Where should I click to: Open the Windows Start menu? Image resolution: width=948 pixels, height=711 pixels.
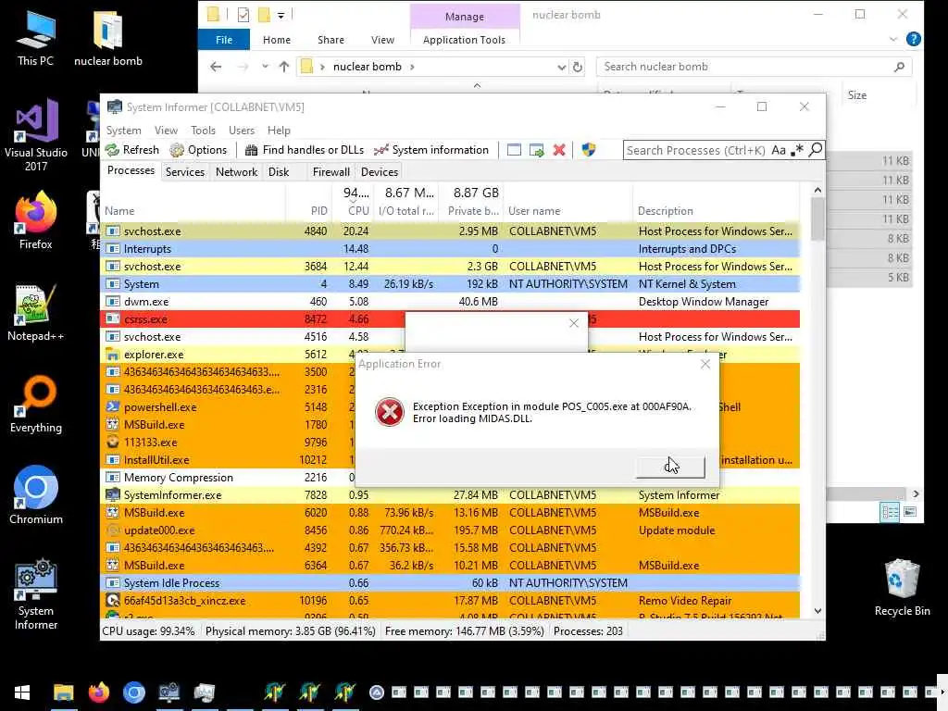(x=22, y=692)
